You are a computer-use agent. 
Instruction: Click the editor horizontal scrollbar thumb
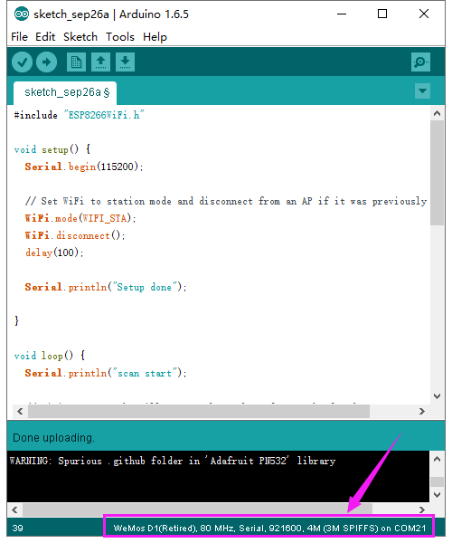[199, 412]
